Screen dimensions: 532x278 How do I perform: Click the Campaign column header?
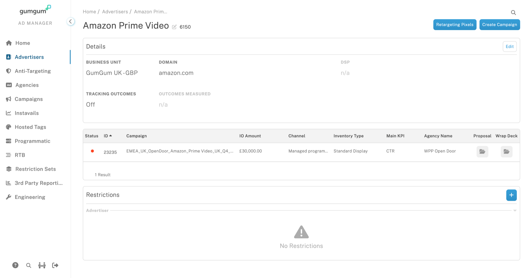coord(136,136)
